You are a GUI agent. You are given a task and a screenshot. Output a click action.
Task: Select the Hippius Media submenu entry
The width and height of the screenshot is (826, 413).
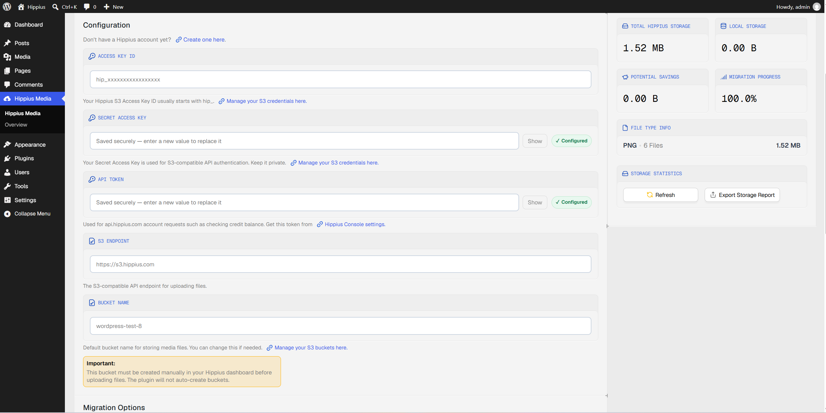tap(23, 113)
